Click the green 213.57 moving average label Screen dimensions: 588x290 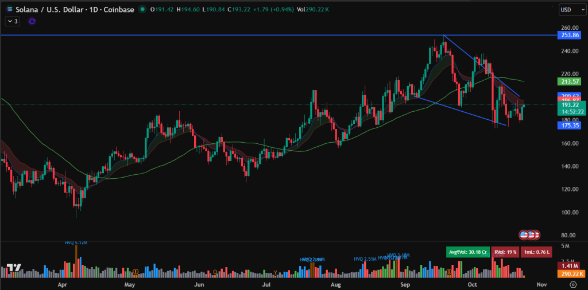coord(569,81)
